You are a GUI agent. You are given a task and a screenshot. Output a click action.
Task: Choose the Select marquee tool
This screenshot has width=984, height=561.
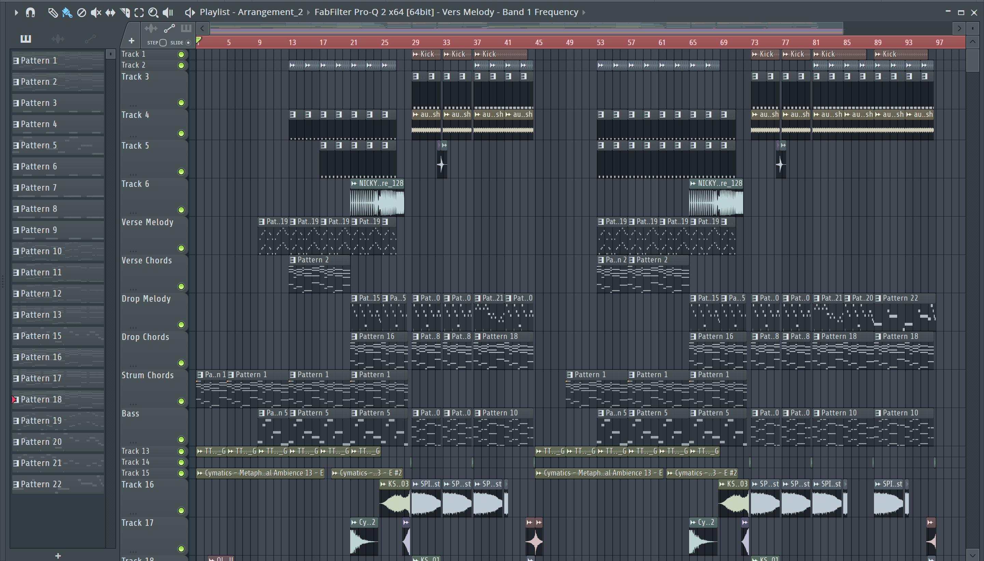139,12
